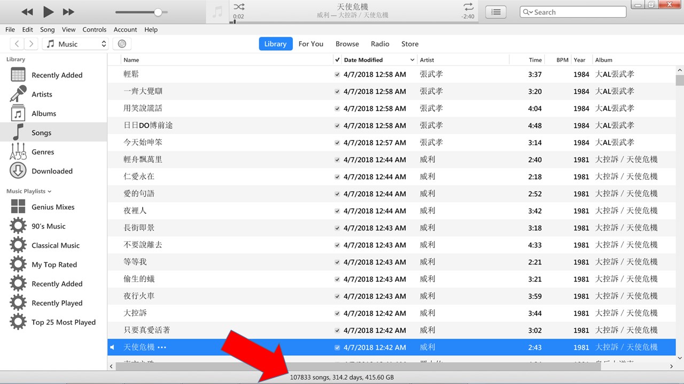Uncheck the checkbox for song 一齊大覺瞓
The width and height of the screenshot is (684, 384).
[x=337, y=92]
